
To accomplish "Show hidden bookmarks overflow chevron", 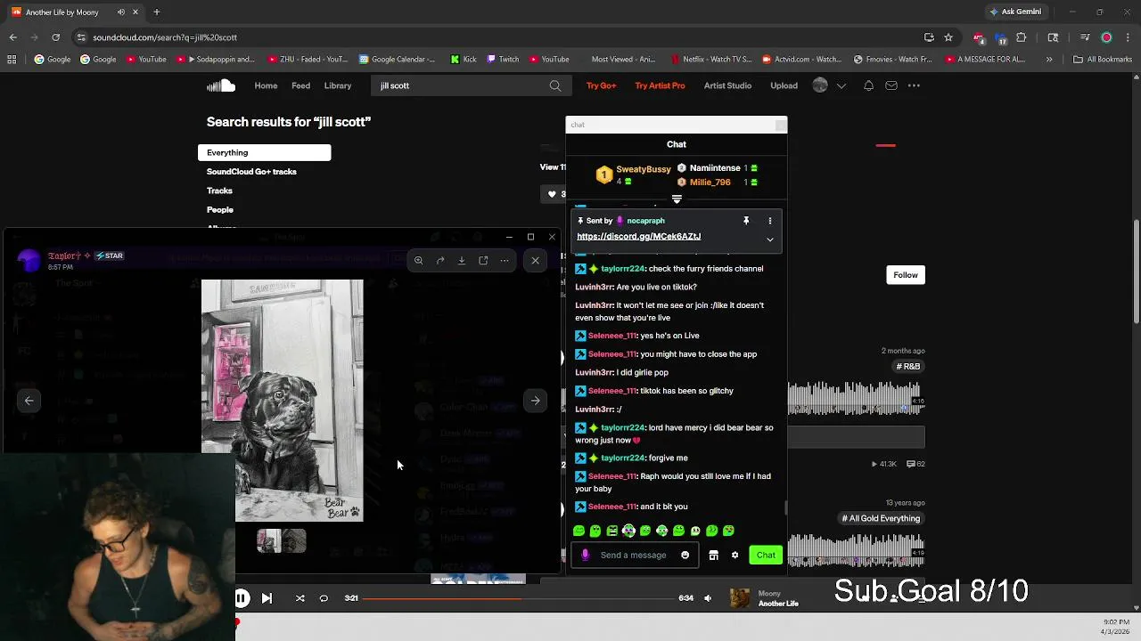I will point(1049,60).
